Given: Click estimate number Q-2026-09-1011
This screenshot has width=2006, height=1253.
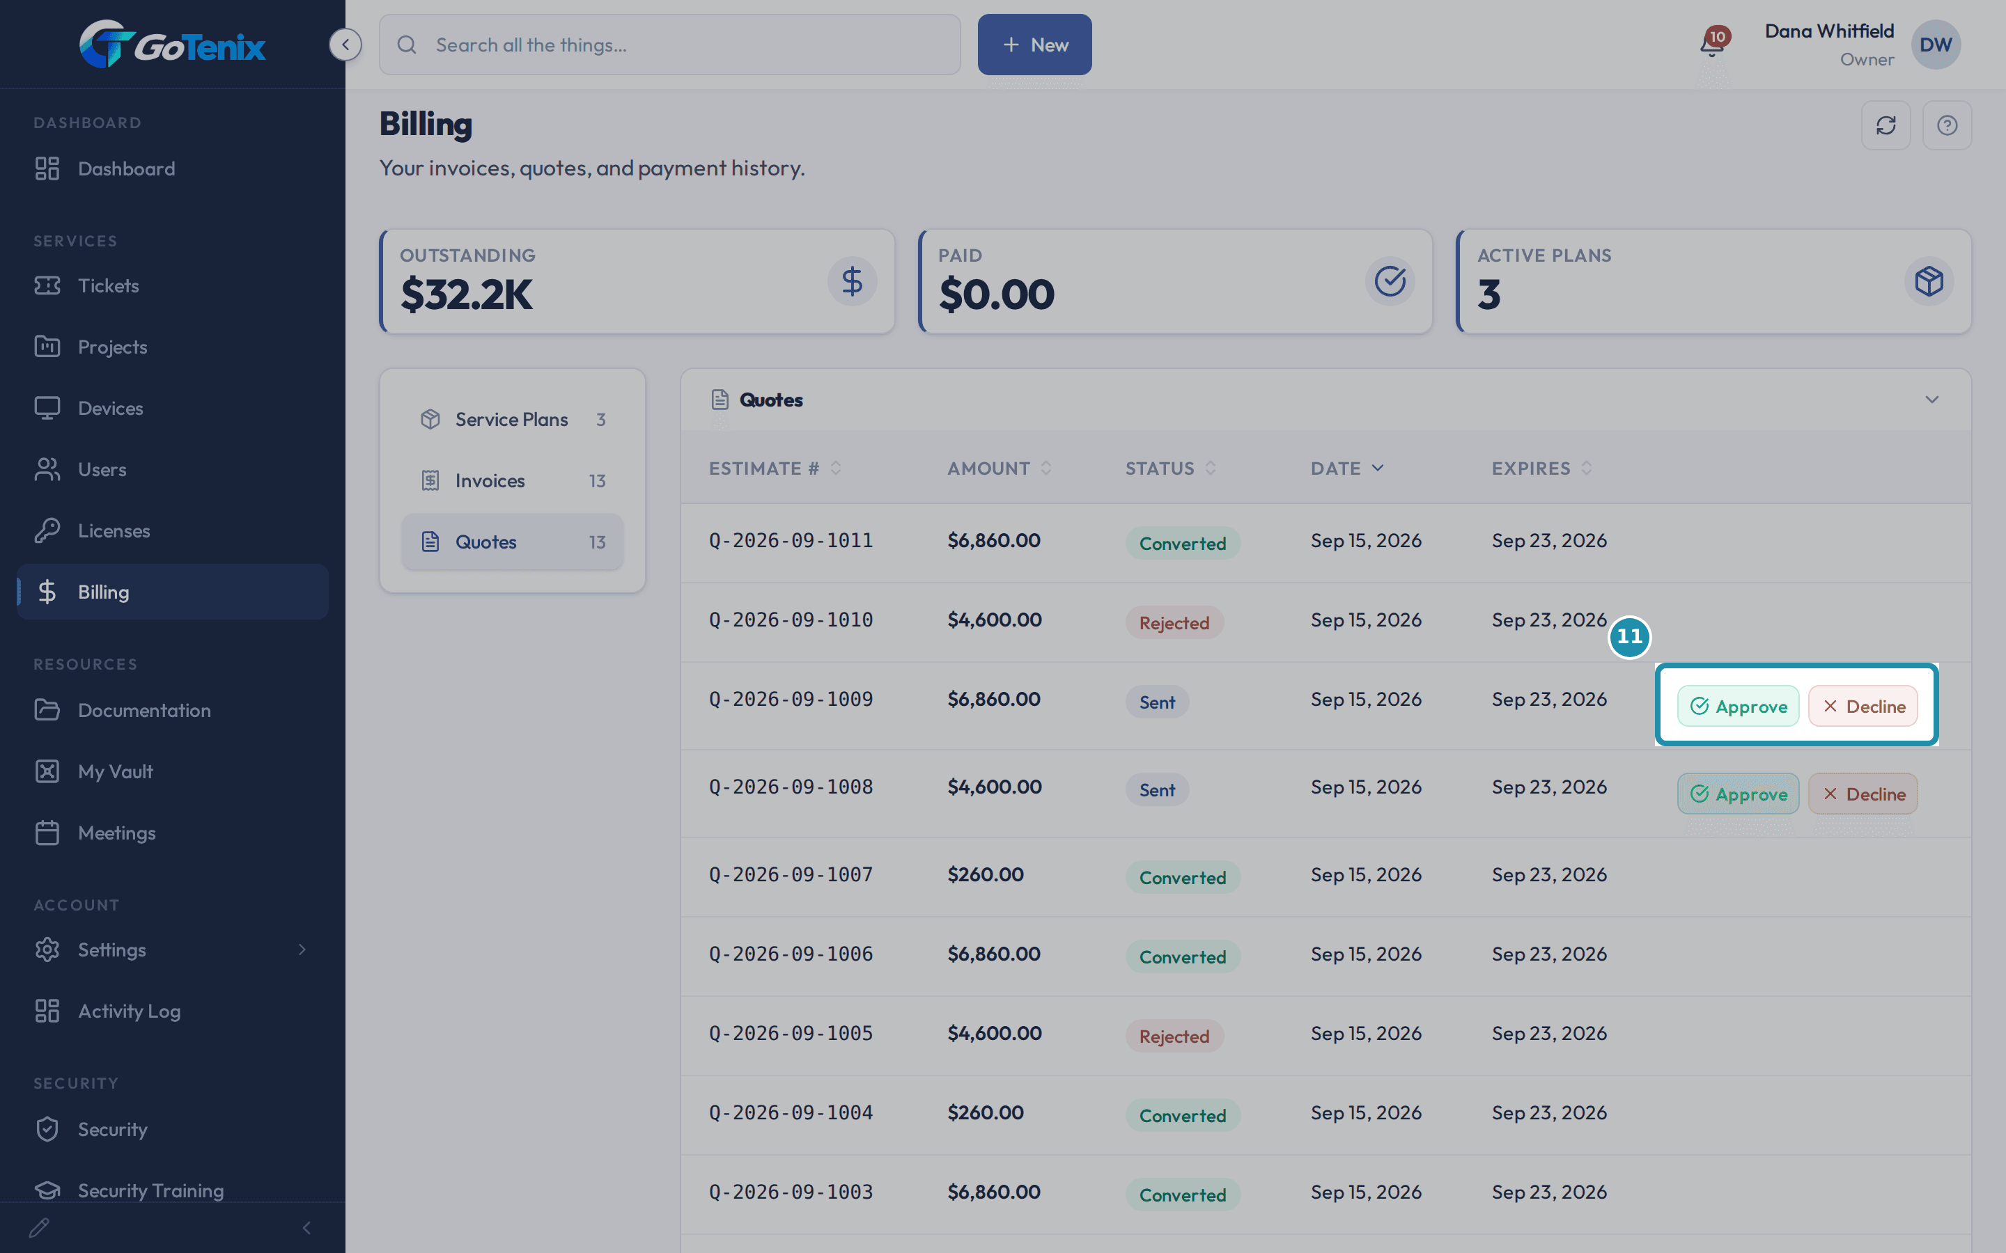Looking at the screenshot, I should click(791, 540).
